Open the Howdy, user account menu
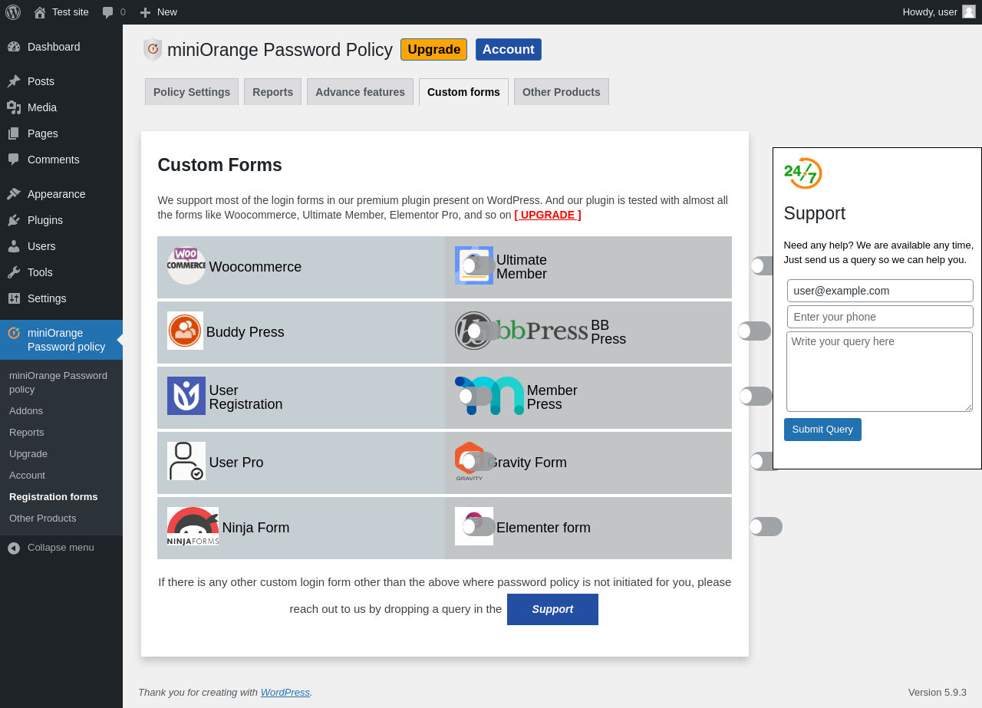982x708 pixels. click(x=938, y=12)
